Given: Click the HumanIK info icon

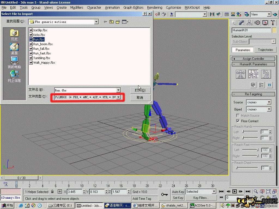Looking at the screenshot, I should [269, 85].
